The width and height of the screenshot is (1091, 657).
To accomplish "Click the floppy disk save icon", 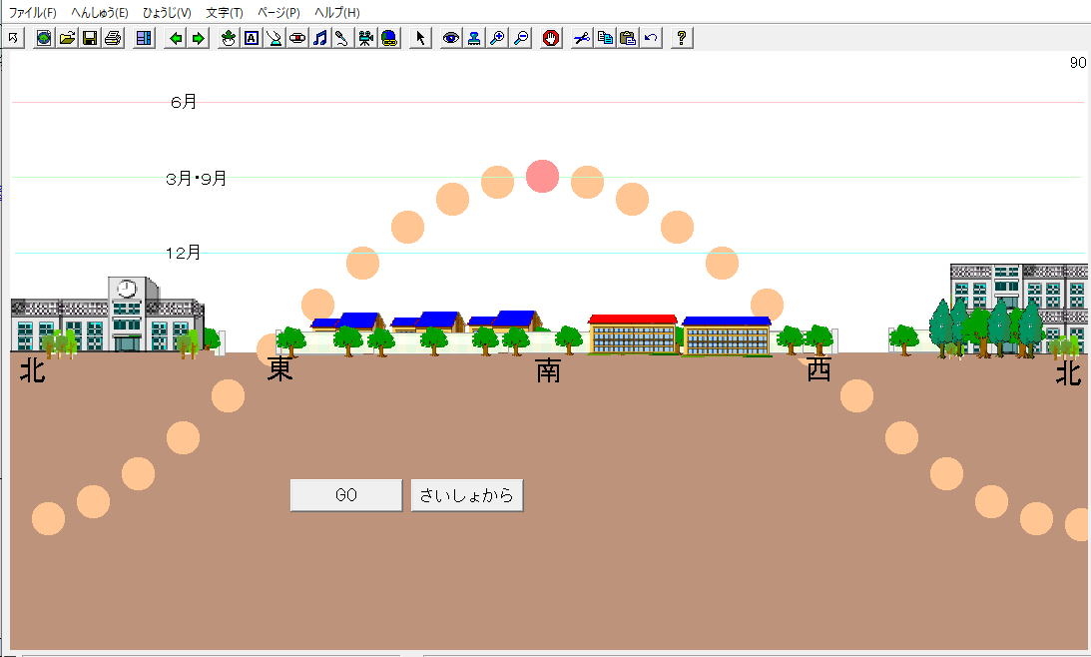I will [x=90, y=38].
